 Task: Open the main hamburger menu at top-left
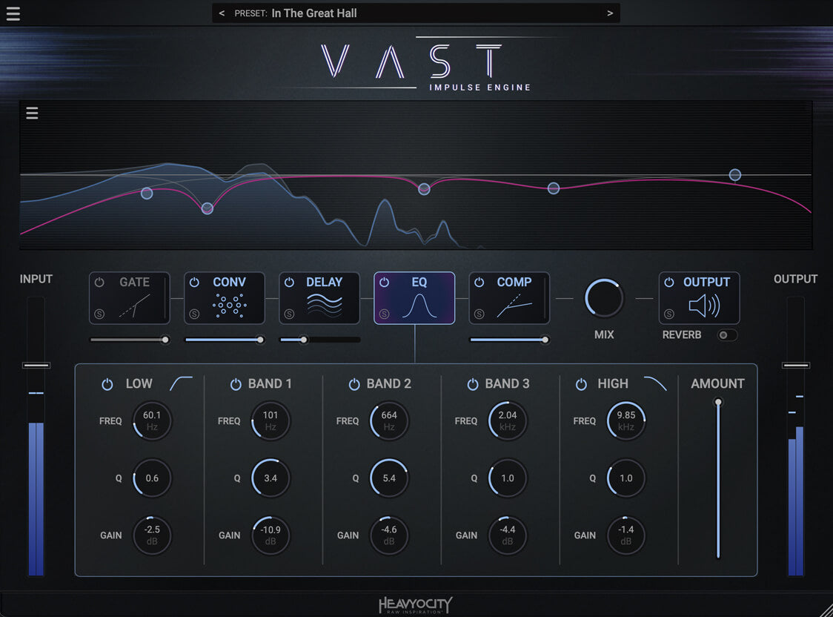[13, 14]
